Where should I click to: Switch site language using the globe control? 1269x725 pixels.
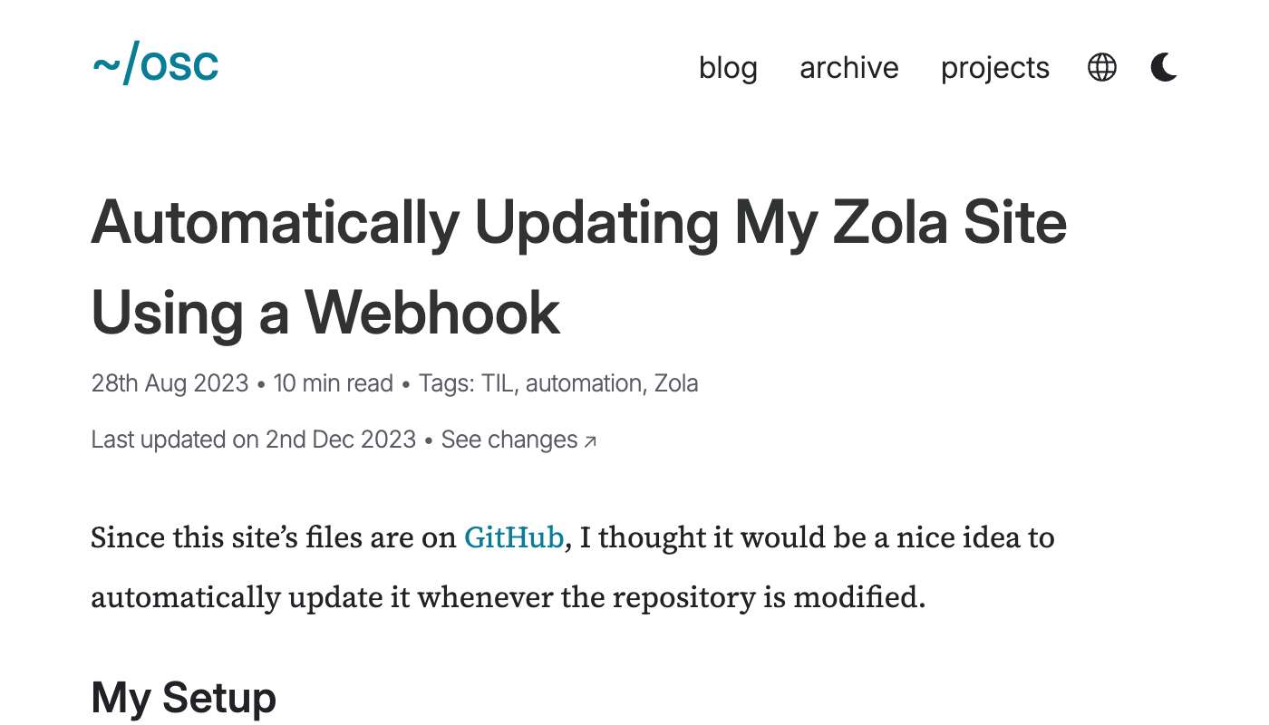pos(1101,67)
